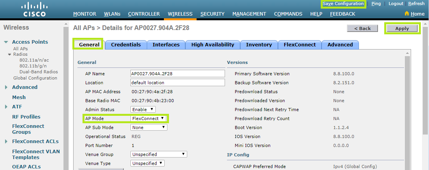Expand the FlexConnect ACLs section

coord(6,142)
